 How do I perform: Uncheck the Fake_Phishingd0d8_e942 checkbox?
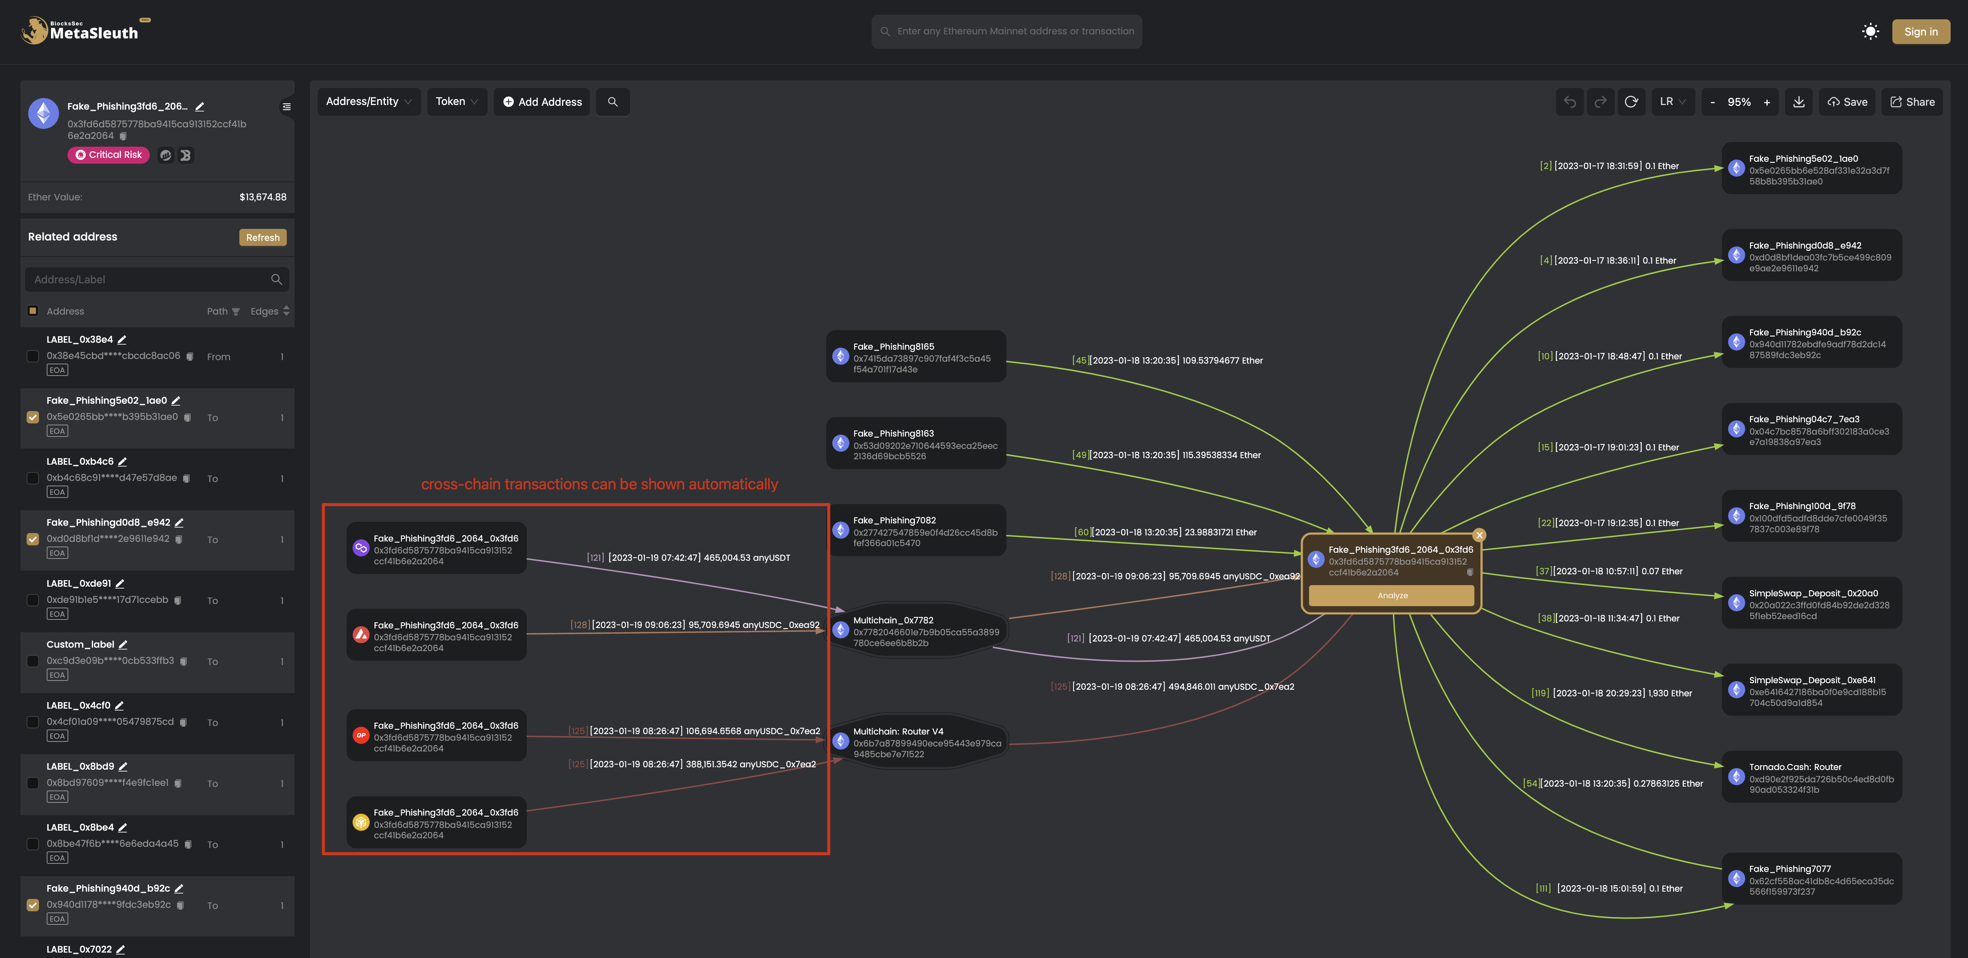coord(33,539)
